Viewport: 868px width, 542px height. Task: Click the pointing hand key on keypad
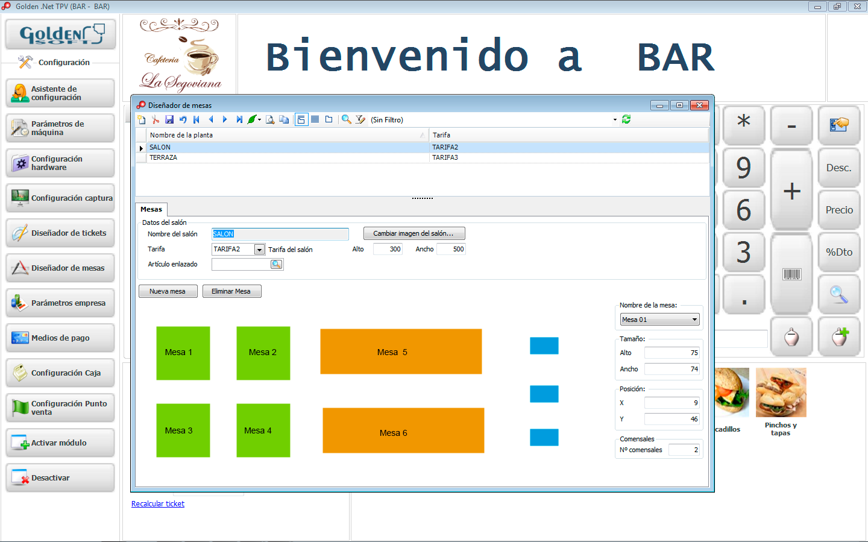point(839,125)
